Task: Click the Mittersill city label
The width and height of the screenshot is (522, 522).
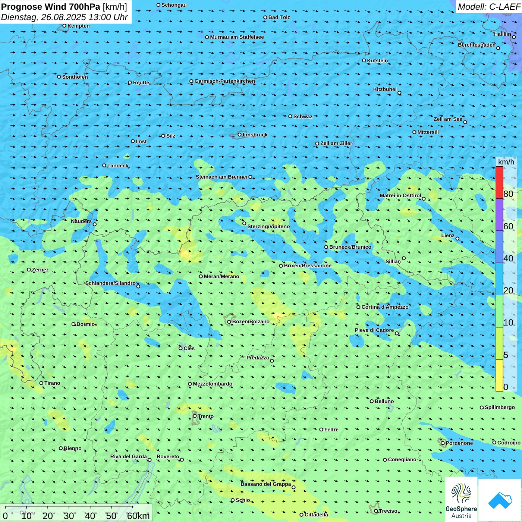Action: click(428, 132)
